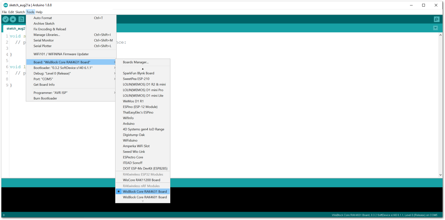Click status bar line number 9

coord(4,215)
